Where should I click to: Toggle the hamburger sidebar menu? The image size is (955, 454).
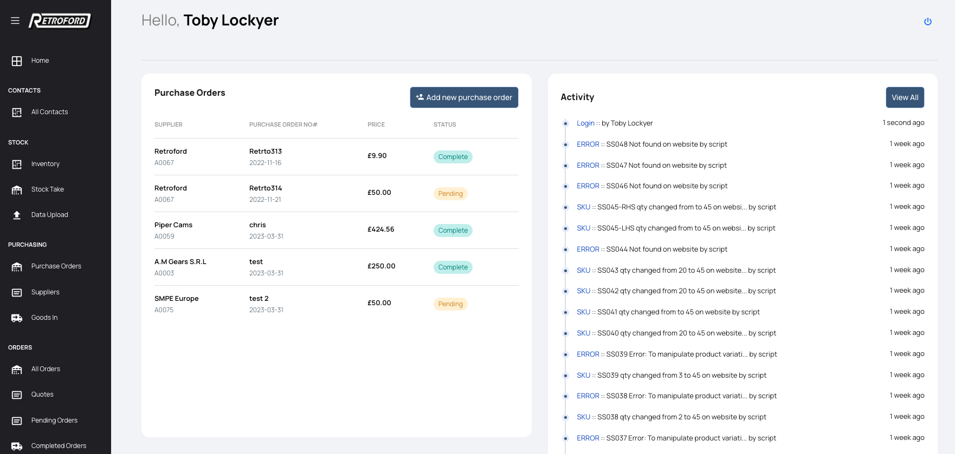point(15,21)
